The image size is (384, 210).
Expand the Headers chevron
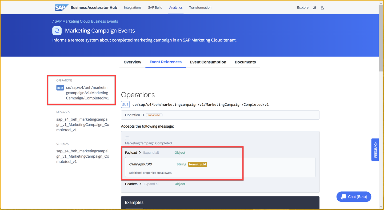[141, 184]
